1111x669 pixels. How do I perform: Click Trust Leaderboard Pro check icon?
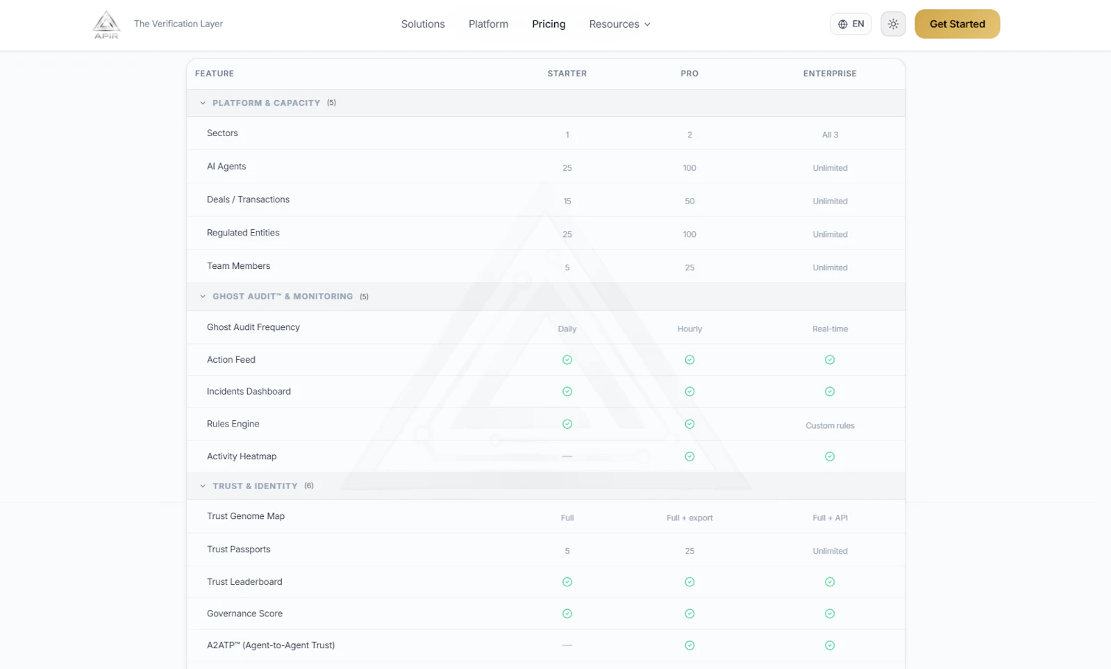click(690, 582)
